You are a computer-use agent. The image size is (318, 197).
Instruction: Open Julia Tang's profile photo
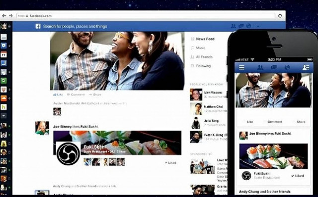pos(196,123)
